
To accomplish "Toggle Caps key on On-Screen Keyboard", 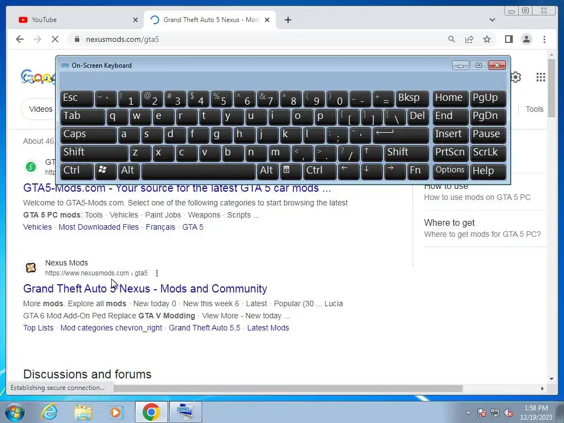I will pyautogui.click(x=88, y=135).
